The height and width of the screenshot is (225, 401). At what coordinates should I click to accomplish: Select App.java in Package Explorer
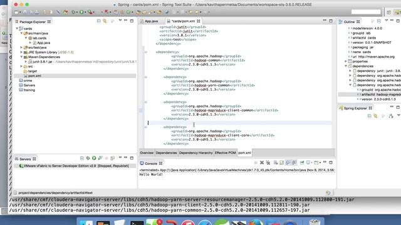pyautogui.click(x=42, y=43)
